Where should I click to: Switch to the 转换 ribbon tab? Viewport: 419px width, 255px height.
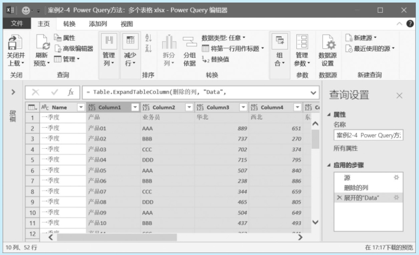point(69,24)
